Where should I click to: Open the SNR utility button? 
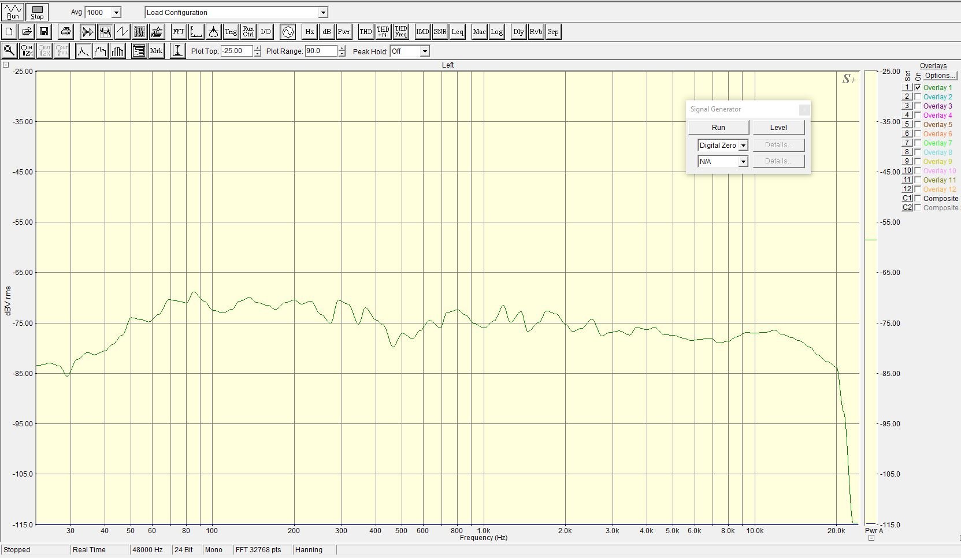440,32
